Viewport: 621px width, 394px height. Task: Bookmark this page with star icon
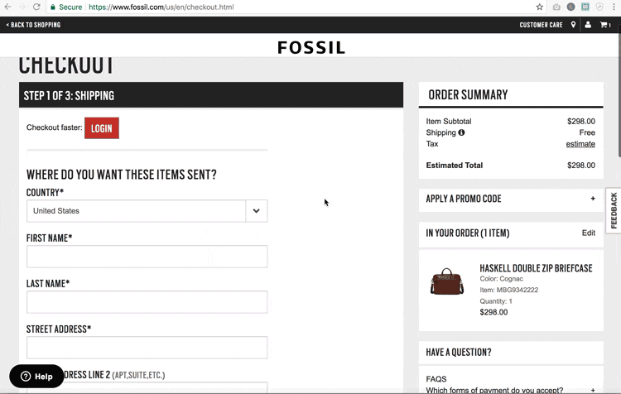point(539,7)
